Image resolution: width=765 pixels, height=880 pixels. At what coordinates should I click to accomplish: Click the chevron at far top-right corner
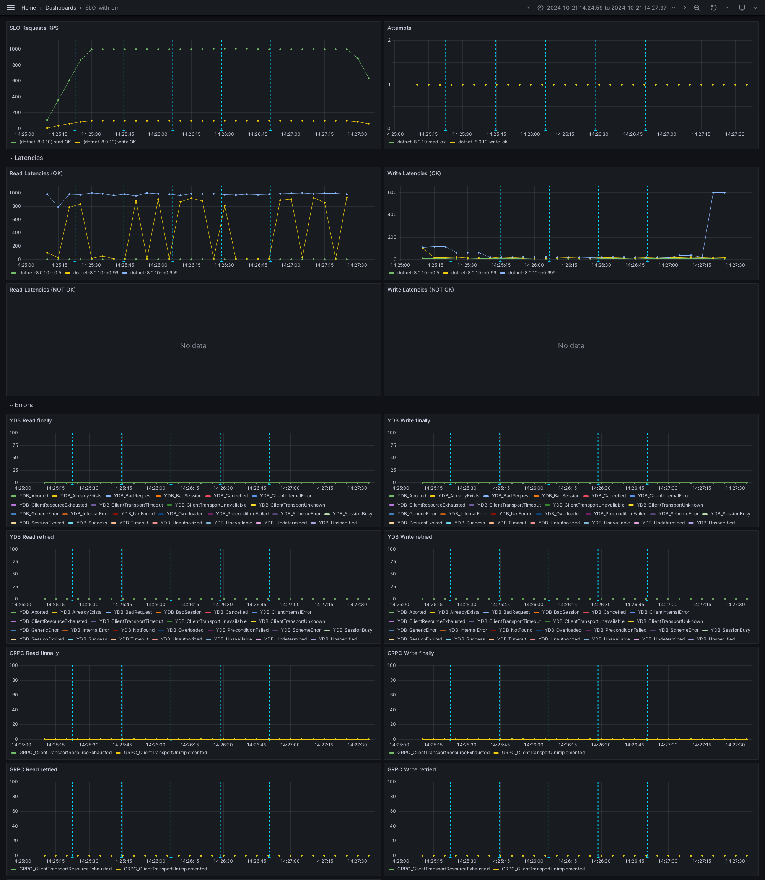[x=755, y=8]
